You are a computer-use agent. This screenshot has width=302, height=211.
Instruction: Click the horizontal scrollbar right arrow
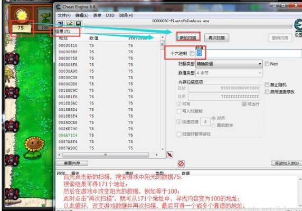tap(157, 155)
